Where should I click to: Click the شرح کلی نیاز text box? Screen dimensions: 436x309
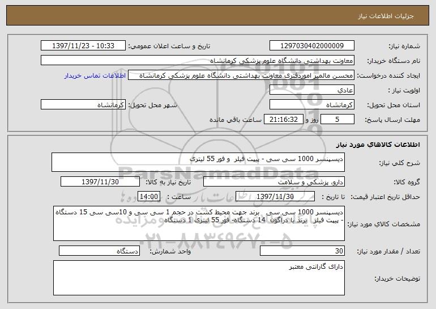(x=198, y=162)
